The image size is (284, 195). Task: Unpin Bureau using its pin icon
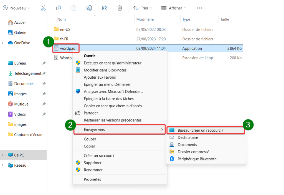[x=44, y=63]
